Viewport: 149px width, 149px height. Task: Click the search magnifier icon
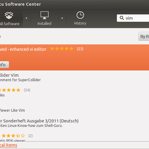pos(122,18)
